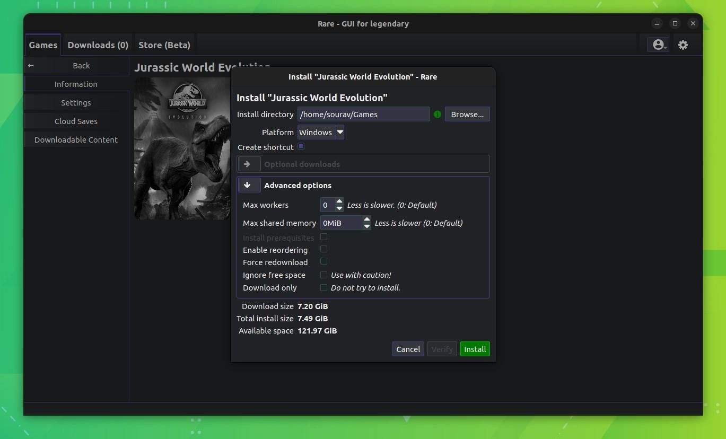
Task: Enable Force redownload
Action: [323, 261]
